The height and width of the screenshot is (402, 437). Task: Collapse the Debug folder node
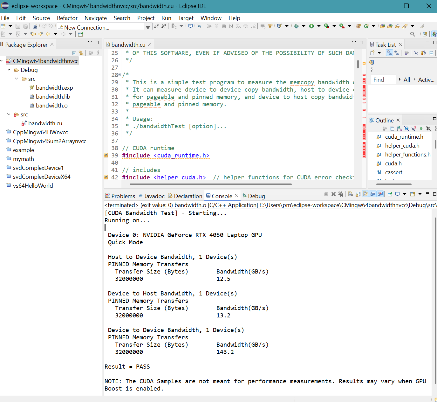click(9, 70)
